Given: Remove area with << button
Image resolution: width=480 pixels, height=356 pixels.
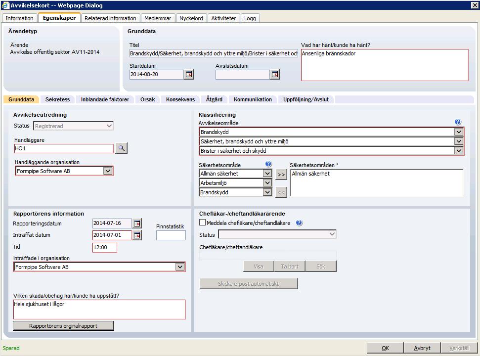Looking at the screenshot, I should coord(281,192).
